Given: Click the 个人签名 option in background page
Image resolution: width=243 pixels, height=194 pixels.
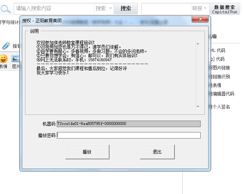Looking at the screenshot, I should [220, 107].
